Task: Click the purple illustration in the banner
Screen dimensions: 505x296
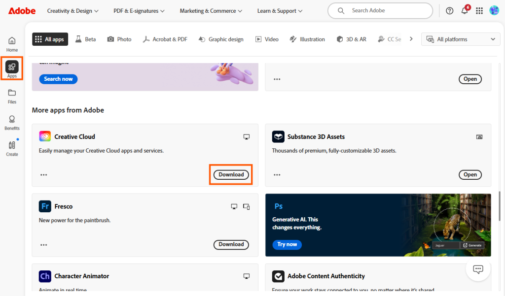Action: 231,73
